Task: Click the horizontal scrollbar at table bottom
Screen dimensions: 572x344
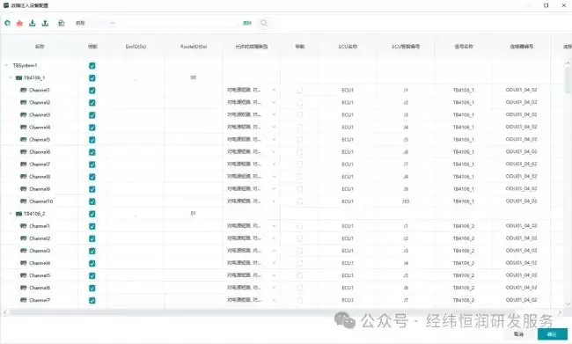Action: point(146,312)
